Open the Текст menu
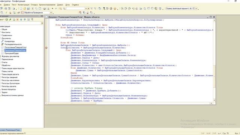240x135 pixels. click(x=14, y=5)
